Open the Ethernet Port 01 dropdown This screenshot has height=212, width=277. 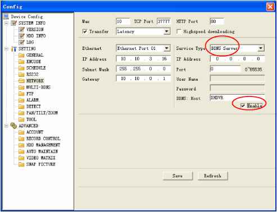click(166, 48)
